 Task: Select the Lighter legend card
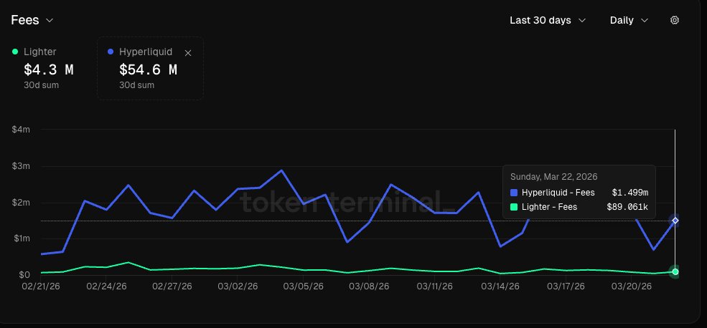[43, 68]
